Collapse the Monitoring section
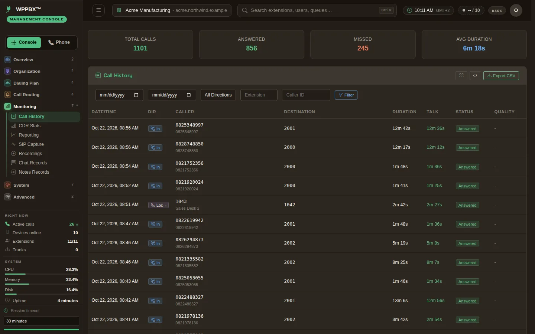Screen dimensions: 535x334 coord(41,107)
